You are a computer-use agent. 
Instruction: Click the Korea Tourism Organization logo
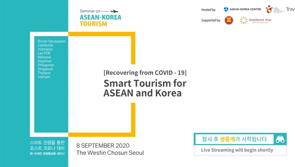[x=274, y=9]
